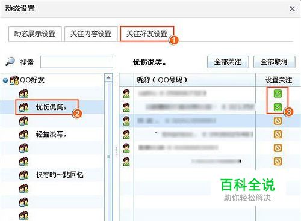Click the group icon beside 仅有的一點回忆
Image resolution: width=301 pixels, height=221 pixels.
23,175
